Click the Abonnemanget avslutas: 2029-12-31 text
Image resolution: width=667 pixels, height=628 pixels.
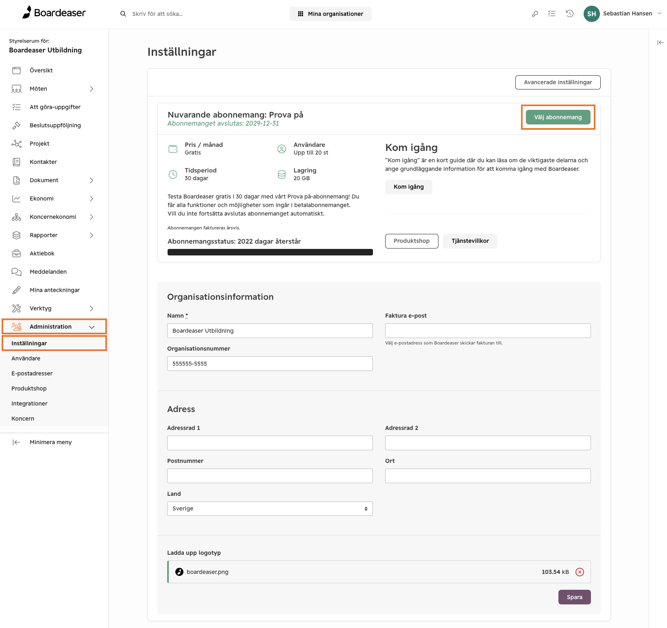223,123
